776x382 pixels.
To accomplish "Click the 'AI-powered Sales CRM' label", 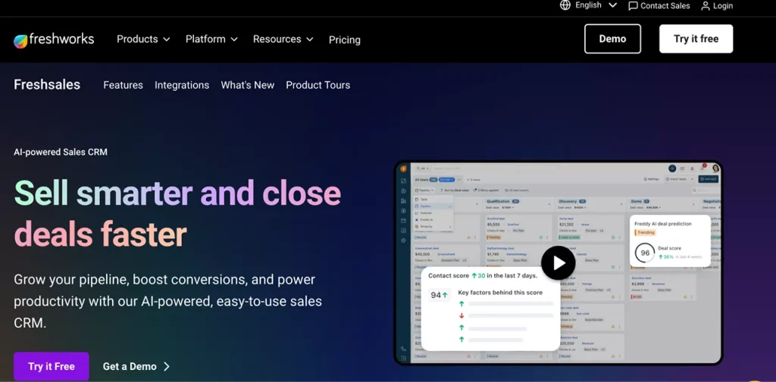I will pos(61,152).
